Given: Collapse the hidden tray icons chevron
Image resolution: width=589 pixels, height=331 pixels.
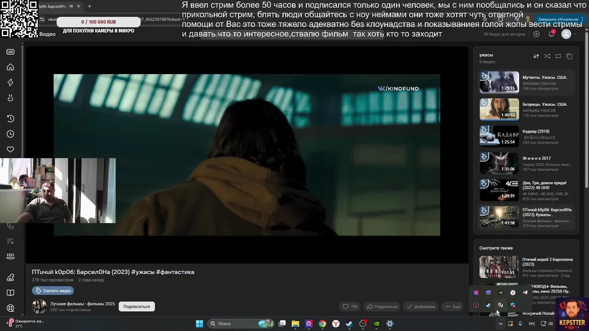Looking at the screenshot, I should pyautogui.click(x=500, y=324).
